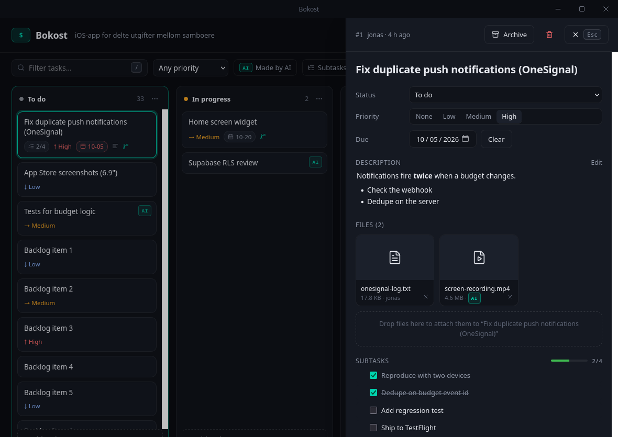
Task: Open the Any priority dropdown
Action: point(190,68)
